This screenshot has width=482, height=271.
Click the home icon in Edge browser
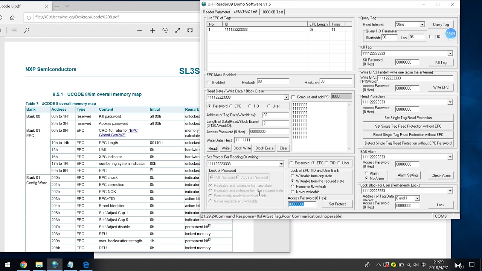[12, 17]
